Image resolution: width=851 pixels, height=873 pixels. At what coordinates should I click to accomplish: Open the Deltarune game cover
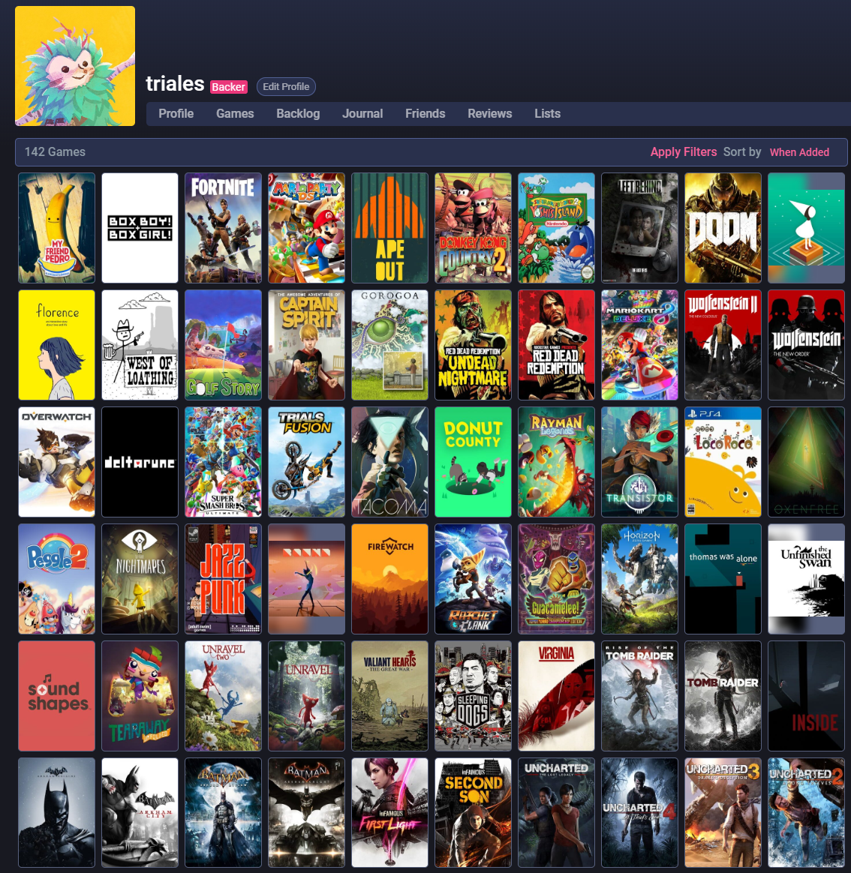[140, 462]
